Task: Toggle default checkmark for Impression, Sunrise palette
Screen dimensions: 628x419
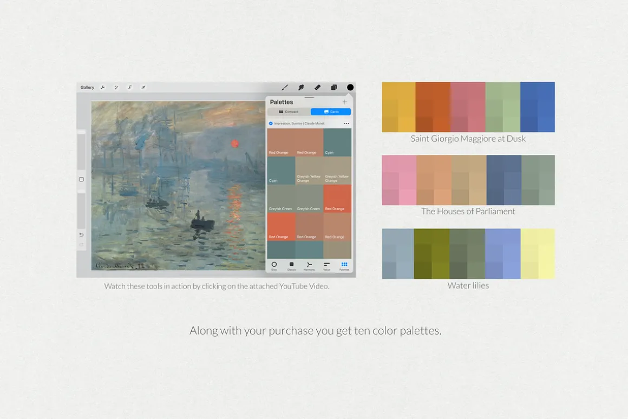Action: coord(271,123)
